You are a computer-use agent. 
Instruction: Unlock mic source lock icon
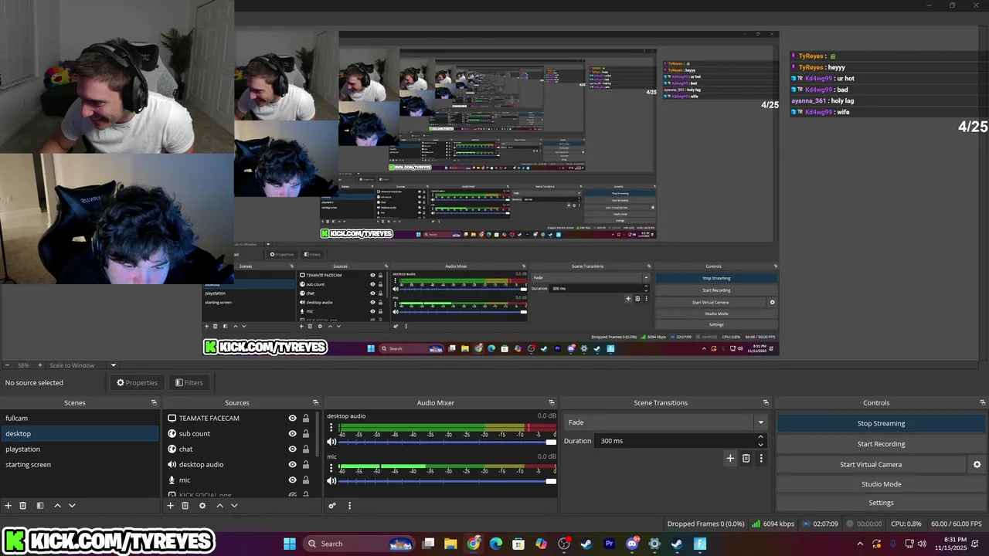305,480
